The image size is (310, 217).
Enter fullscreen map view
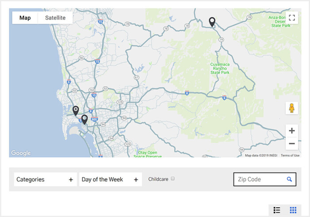tap(291, 18)
